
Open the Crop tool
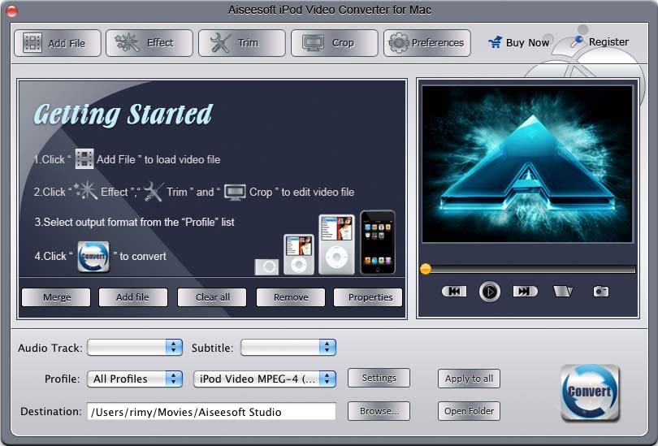[x=335, y=43]
